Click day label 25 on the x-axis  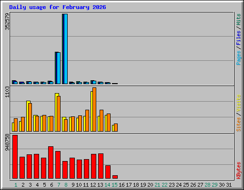point(186,185)
